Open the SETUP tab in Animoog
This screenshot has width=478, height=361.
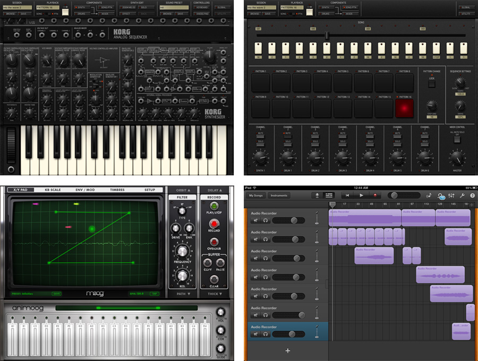coord(150,190)
